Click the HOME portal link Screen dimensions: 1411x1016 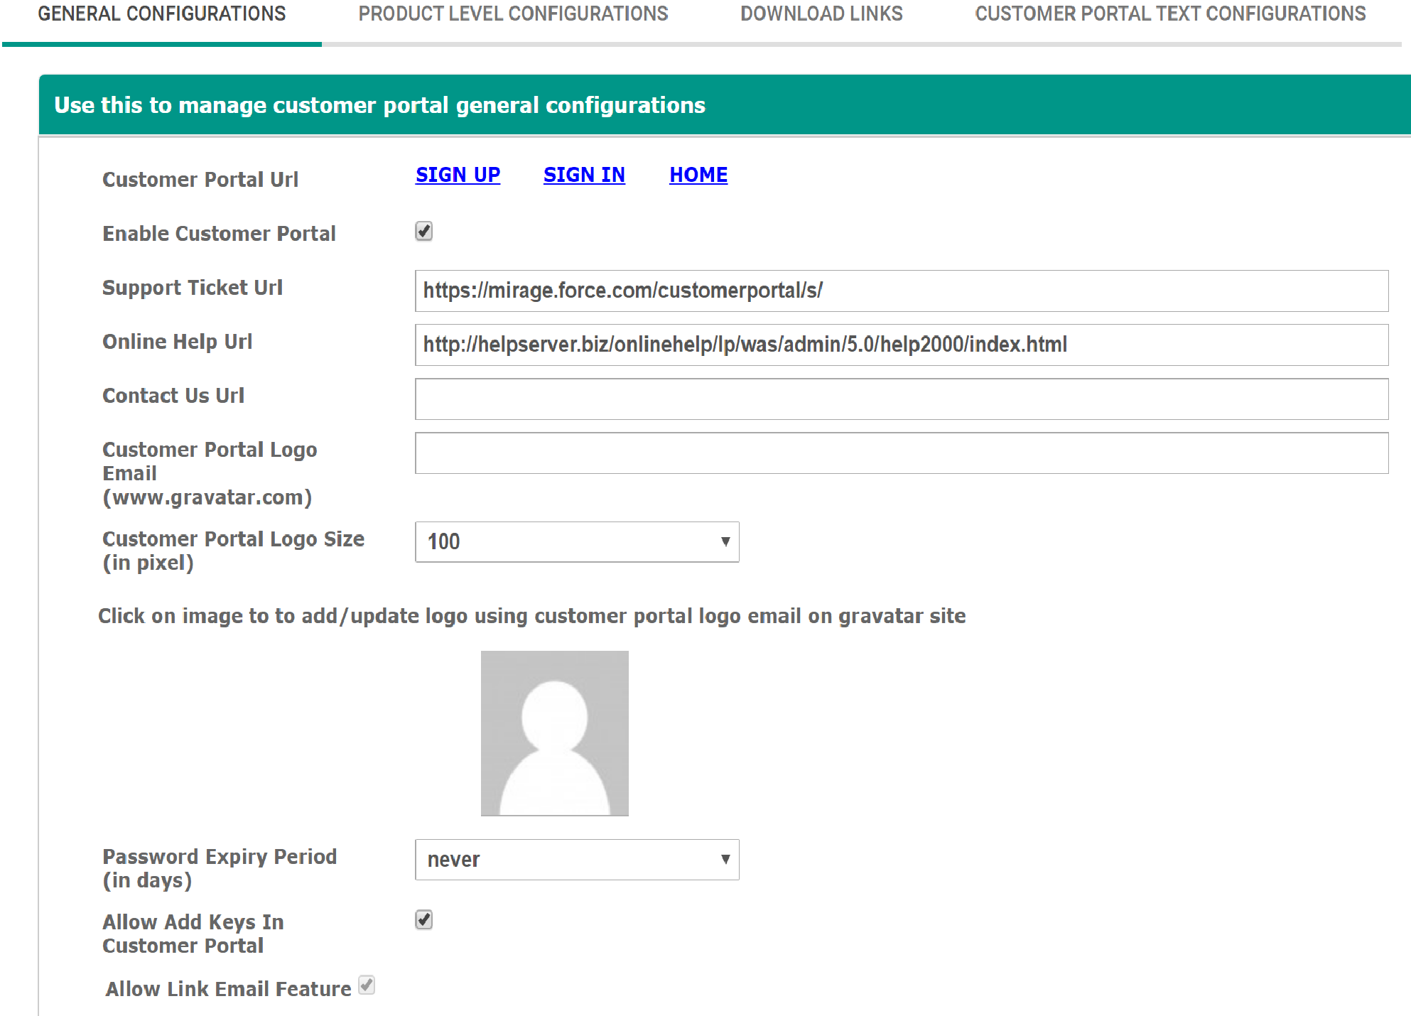698,175
